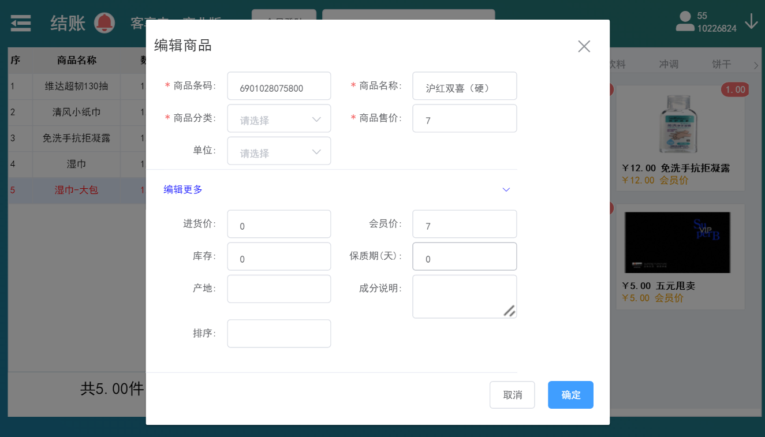
Task: Click the download arrow icon
Action: [x=751, y=21]
